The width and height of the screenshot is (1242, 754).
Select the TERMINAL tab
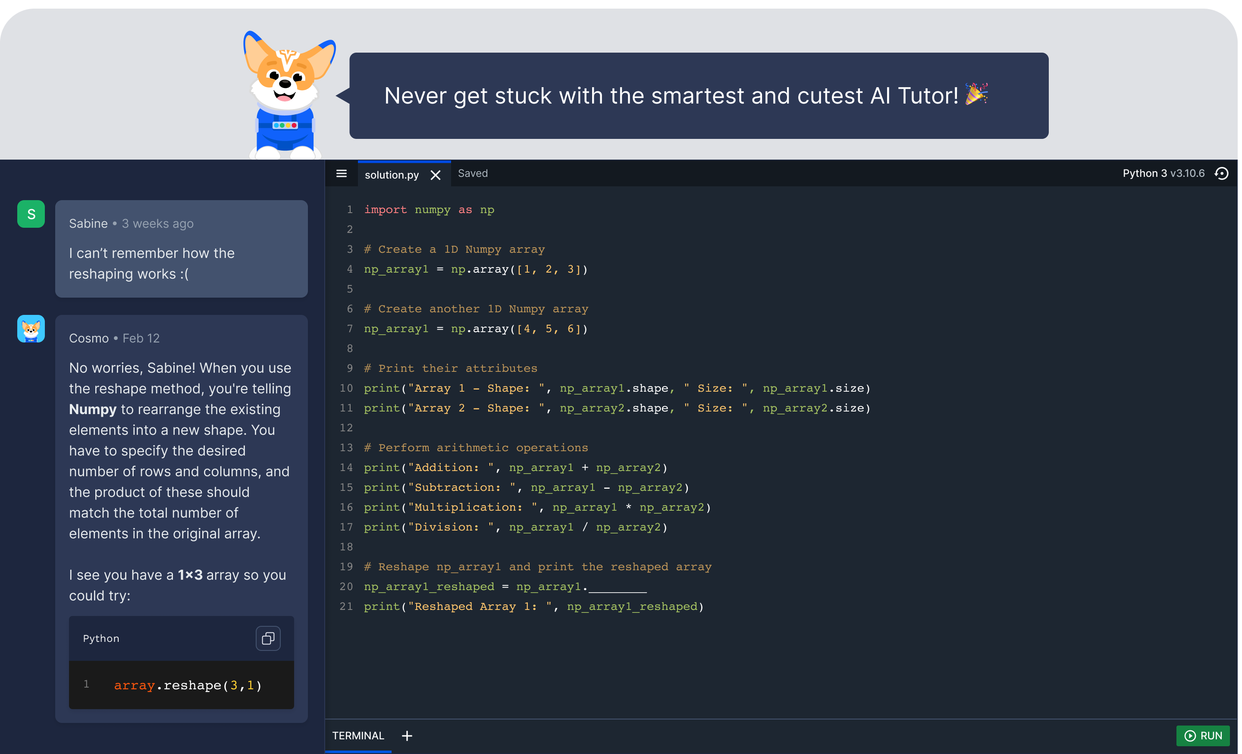pos(358,736)
